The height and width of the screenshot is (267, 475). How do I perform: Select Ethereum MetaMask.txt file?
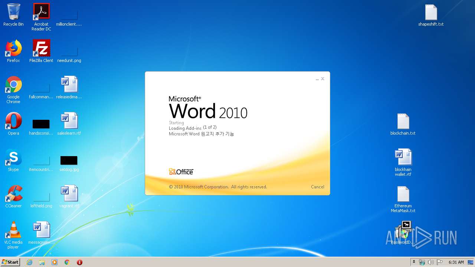(403, 199)
